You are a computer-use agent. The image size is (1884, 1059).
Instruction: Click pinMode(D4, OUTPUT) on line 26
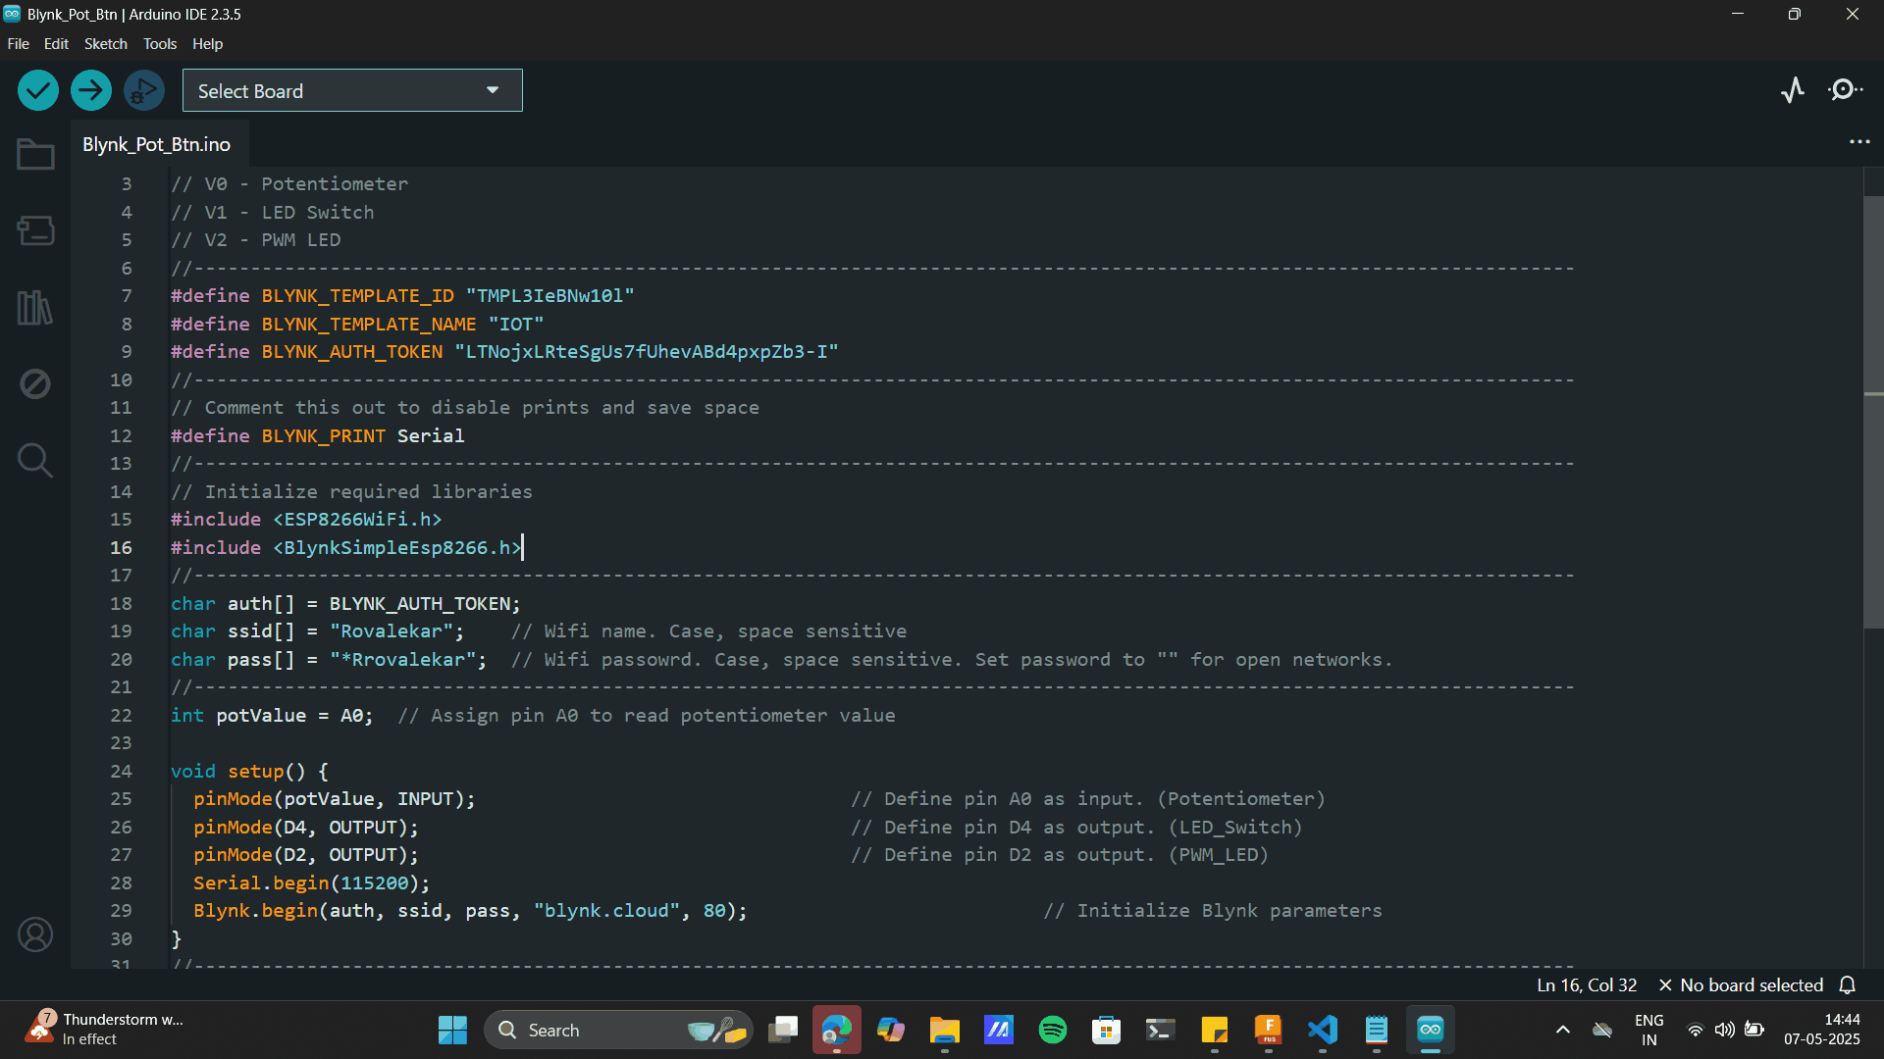tap(305, 827)
